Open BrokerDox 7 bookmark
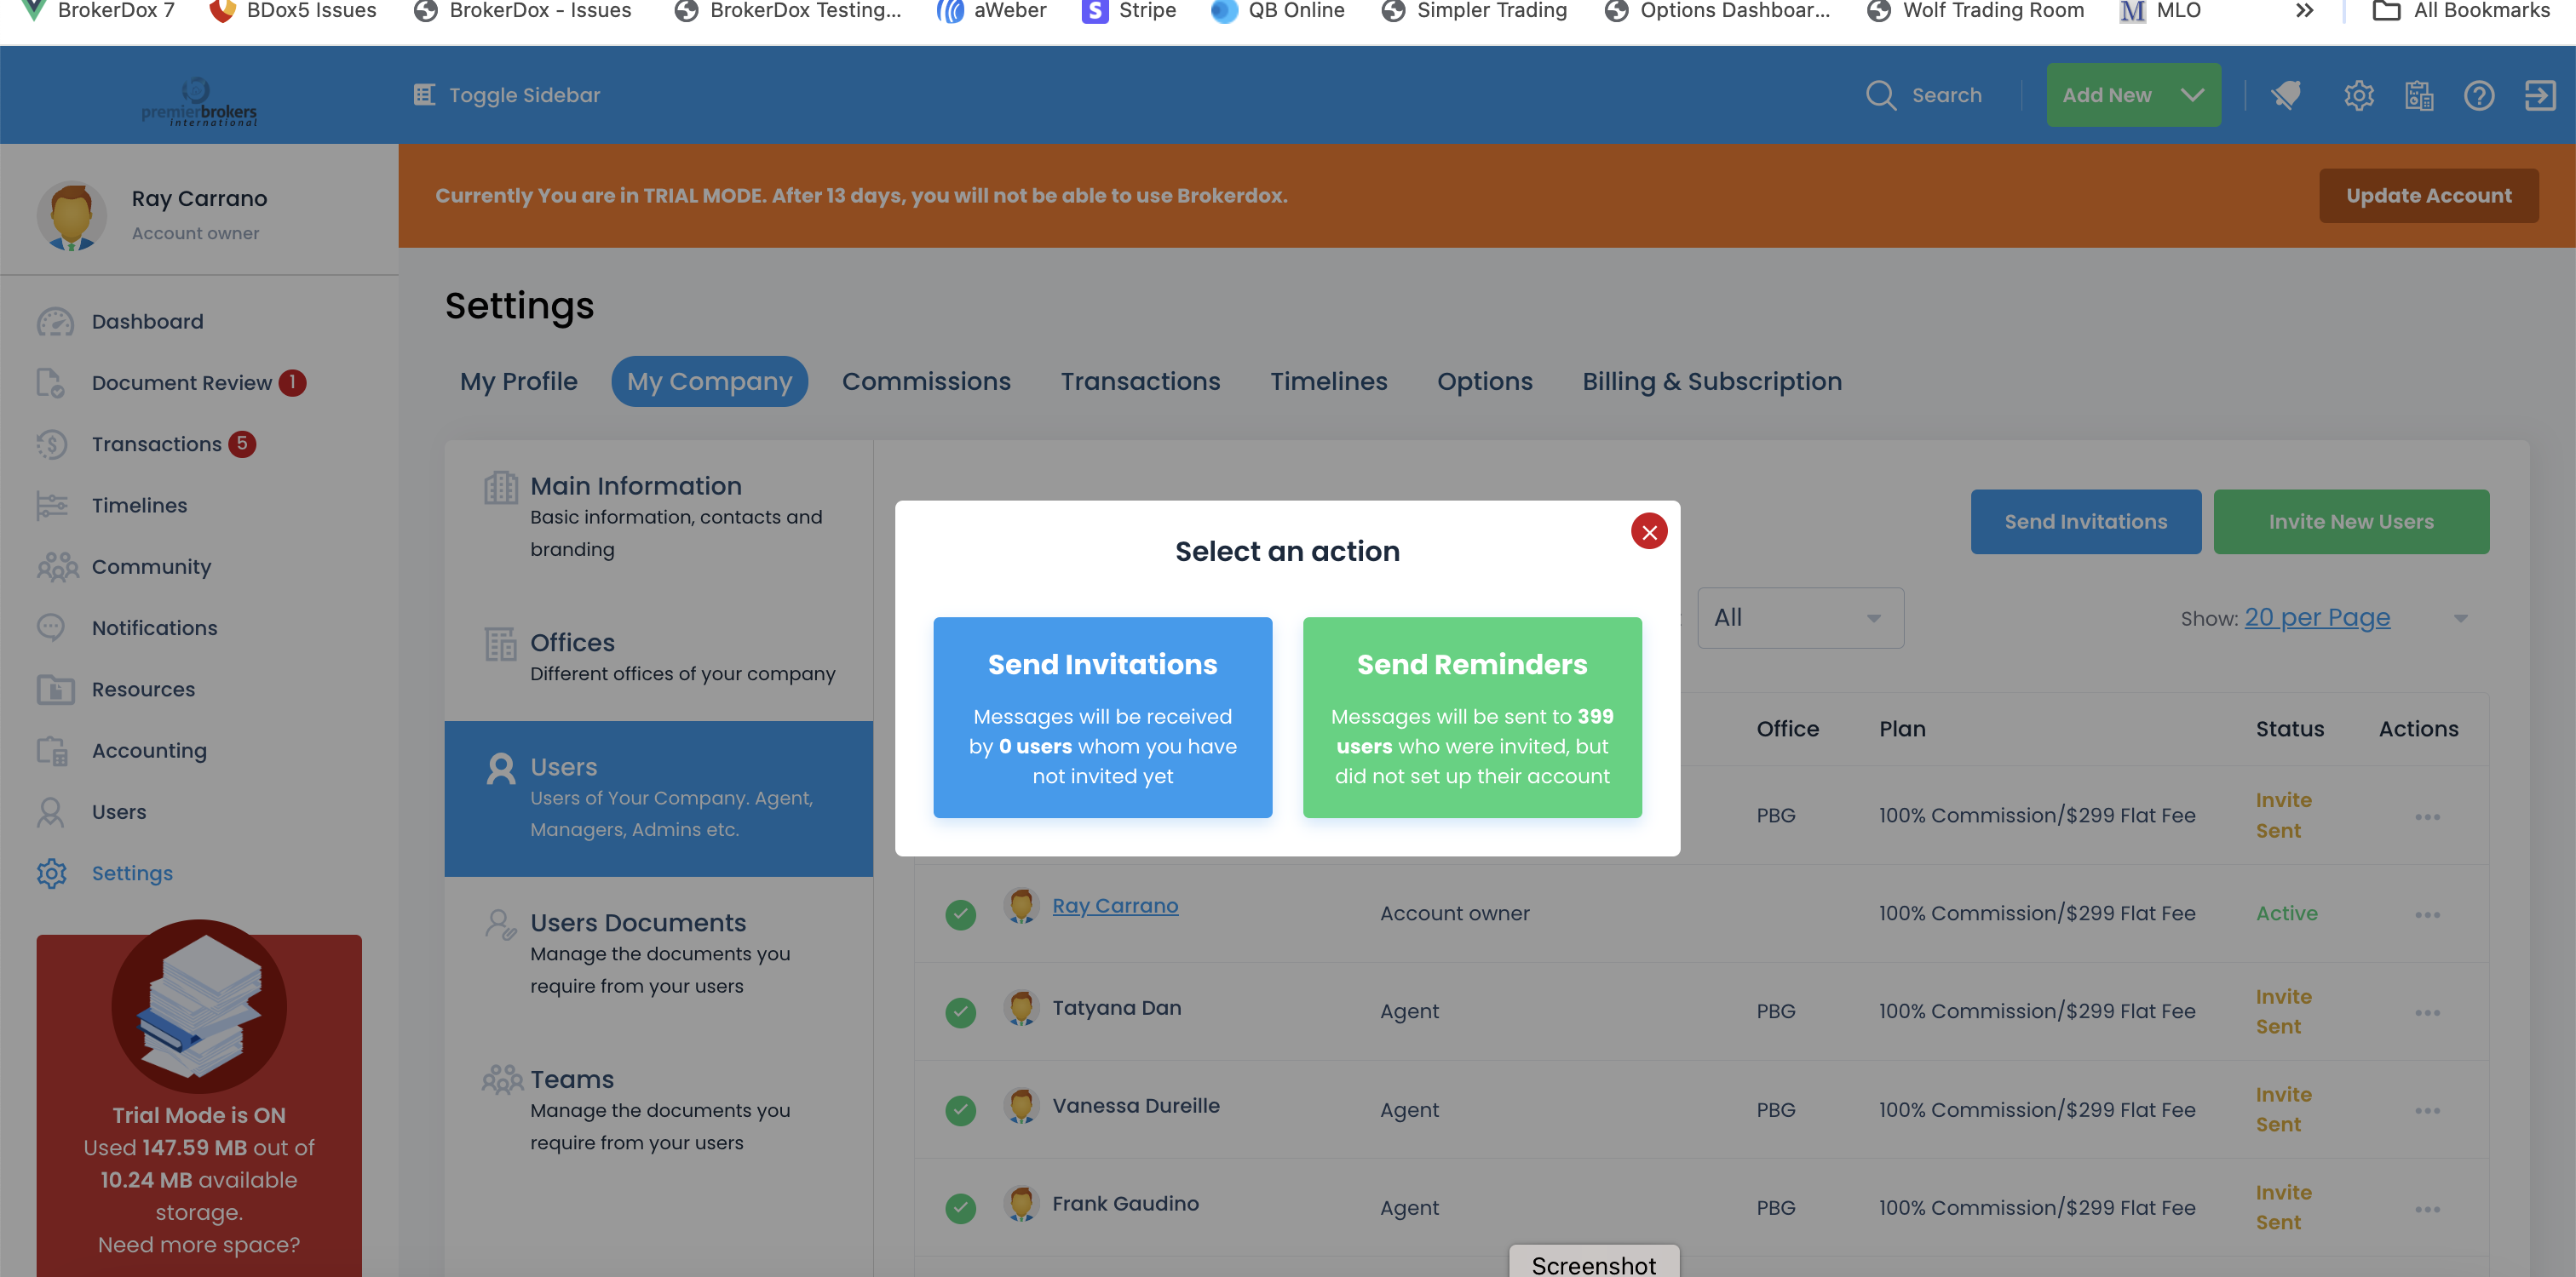Viewport: 2576px width, 1277px height. pyautogui.click(x=96, y=11)
